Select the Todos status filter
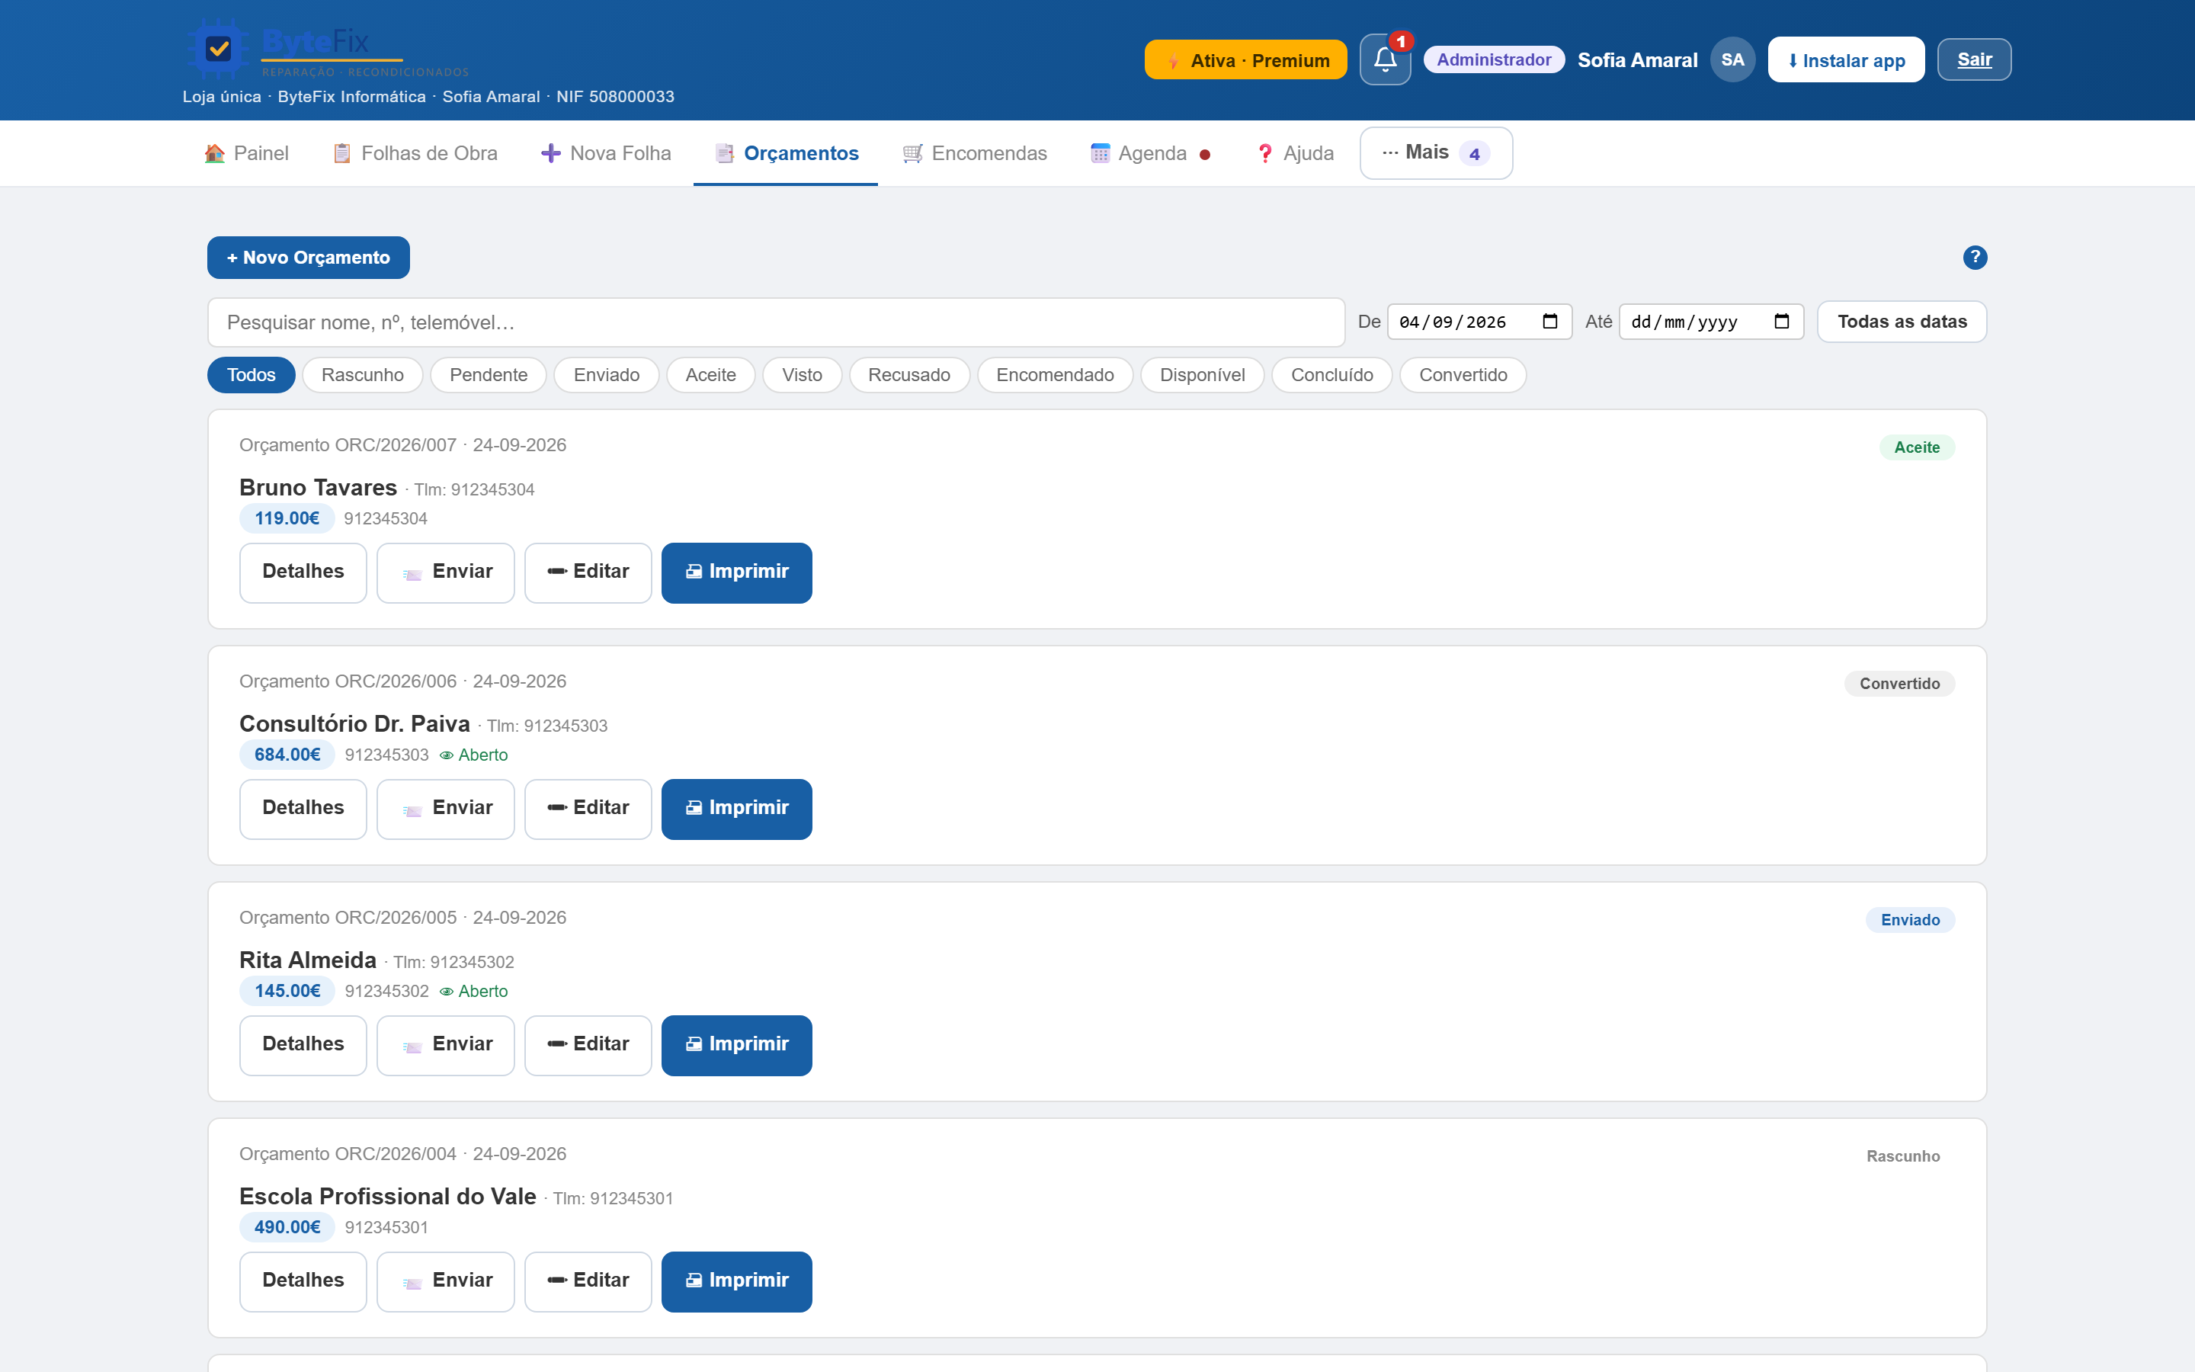Viewport: 2195px width, 1372px height. click(x=252, y=375)
